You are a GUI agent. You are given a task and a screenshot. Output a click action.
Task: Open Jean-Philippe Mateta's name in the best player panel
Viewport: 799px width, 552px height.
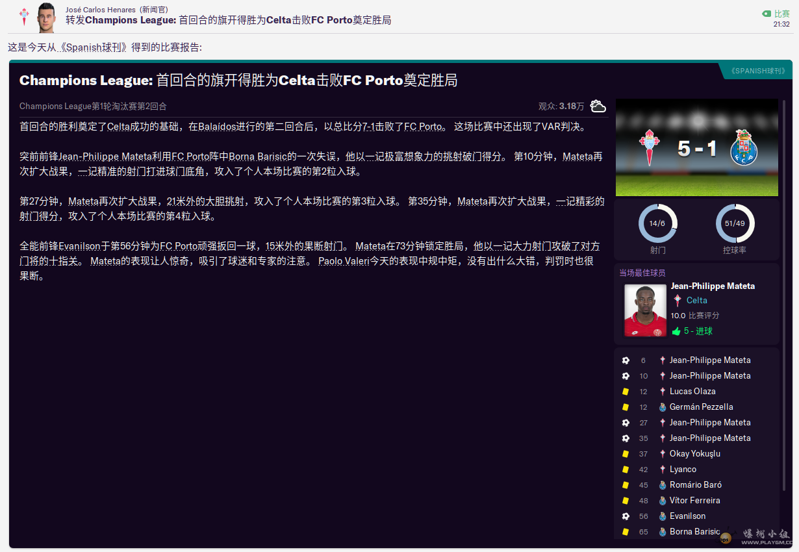click(713, 286)
